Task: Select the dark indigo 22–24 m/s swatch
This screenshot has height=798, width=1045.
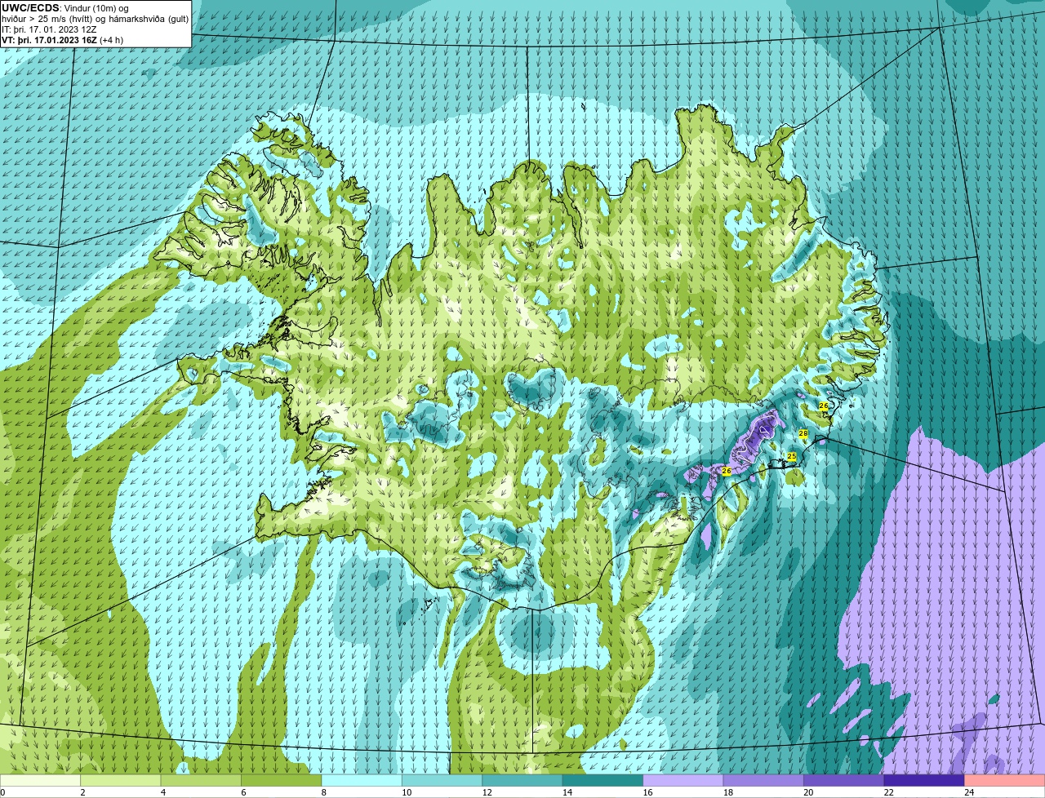Action: [x=925, y=780]
